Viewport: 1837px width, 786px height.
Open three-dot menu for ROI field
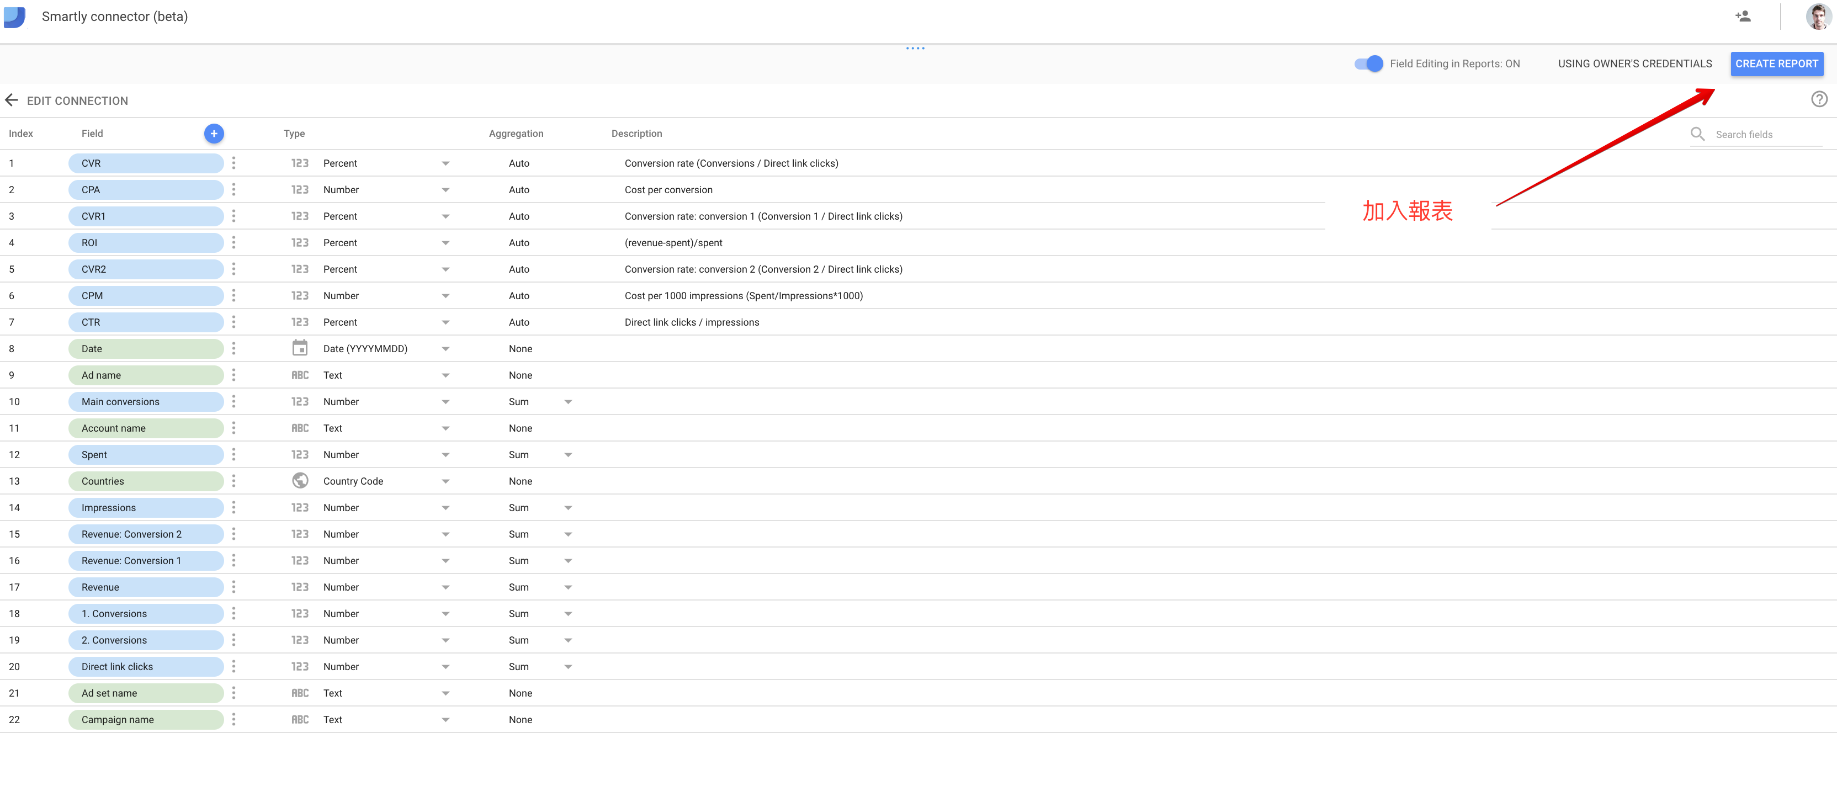[x=234, y=242]
